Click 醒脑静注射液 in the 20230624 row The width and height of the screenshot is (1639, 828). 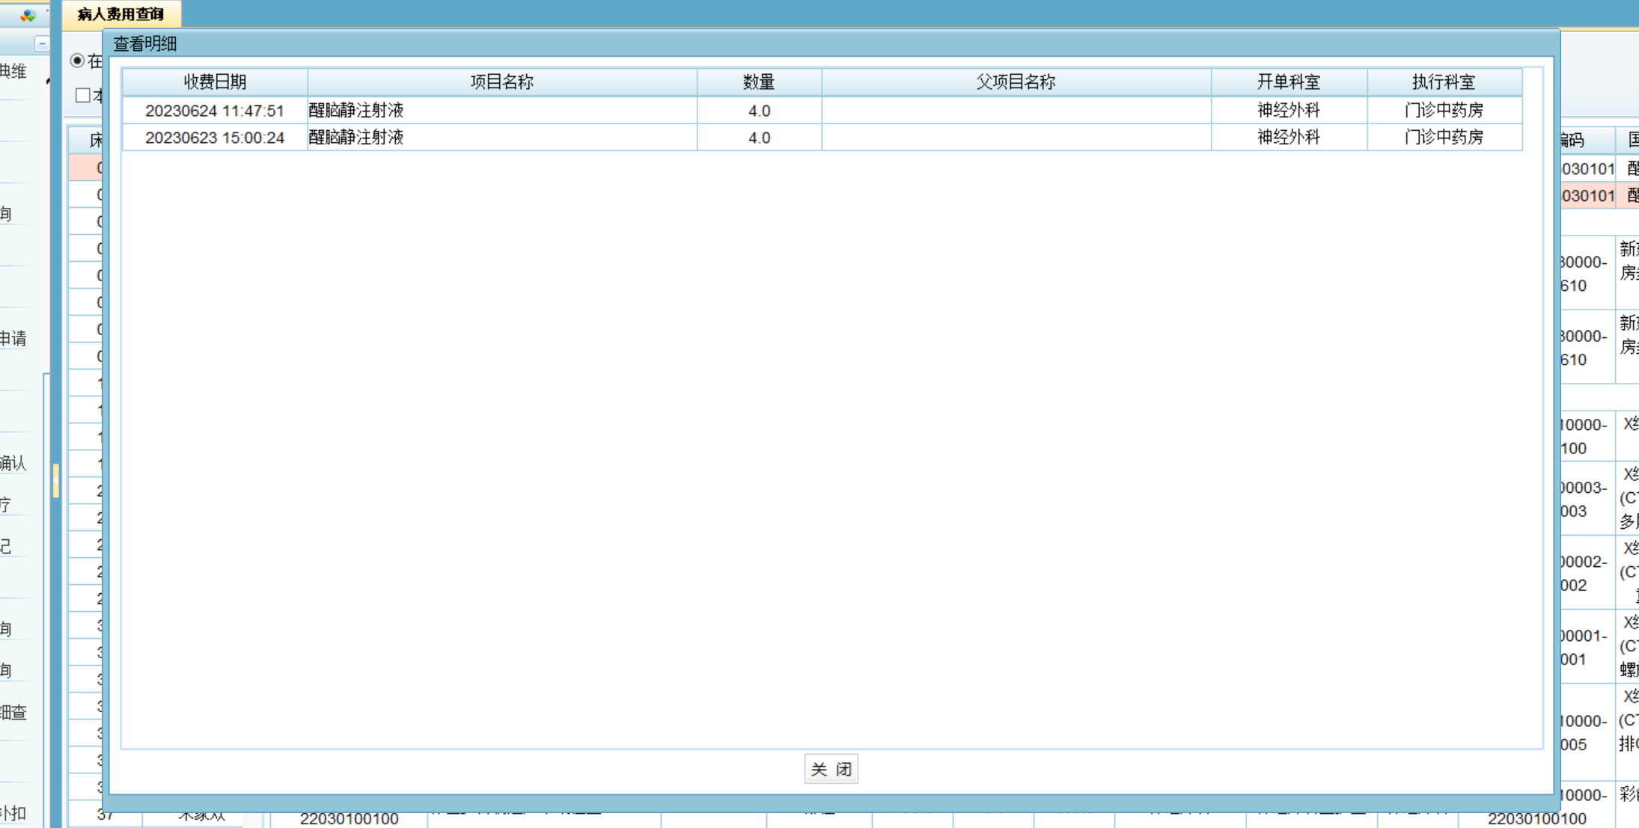tap(356, 111)
